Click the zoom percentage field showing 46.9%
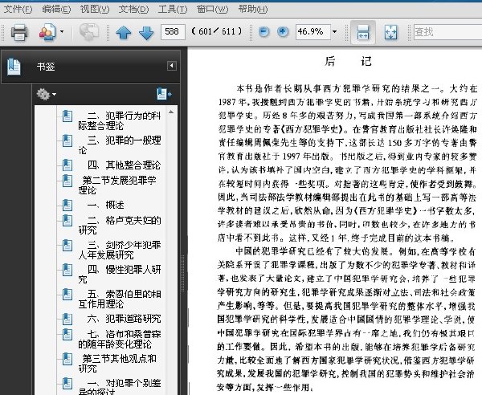This screenshot has height=395, width=482. (313, 32)
